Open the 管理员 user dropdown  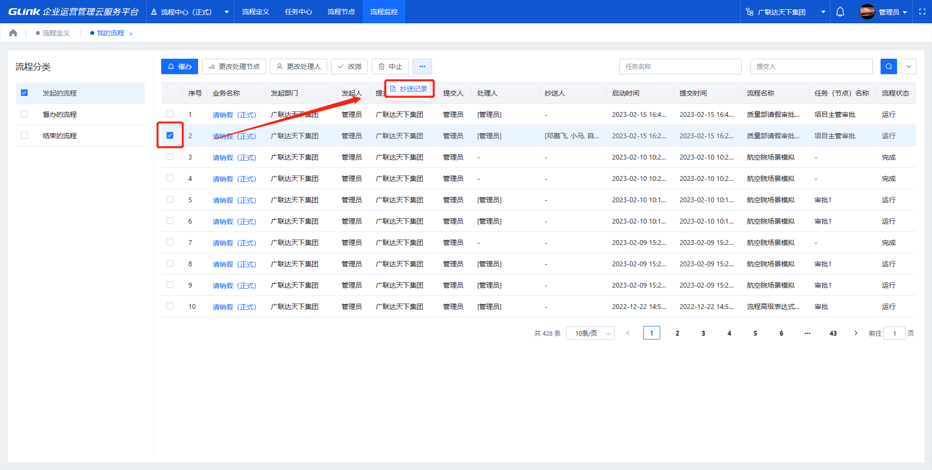(x=893, y=12)
